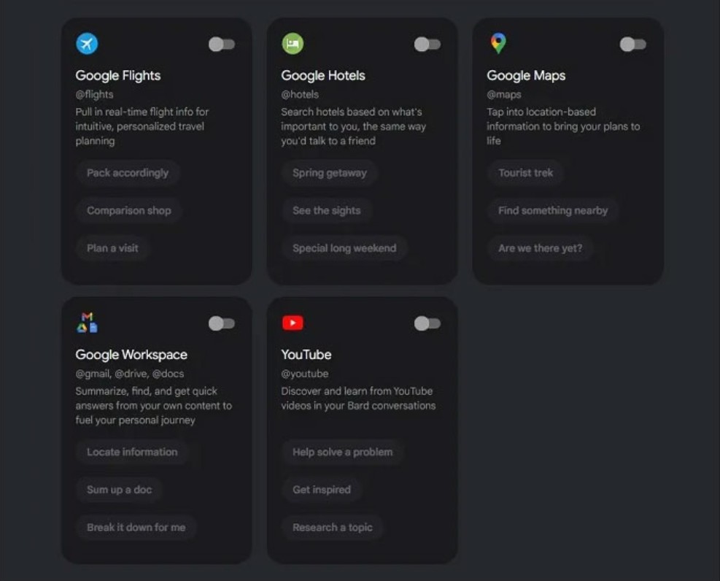Click "Find something nearby" chip
This screenshot has height=581, width=720.
tap(553, 211)
